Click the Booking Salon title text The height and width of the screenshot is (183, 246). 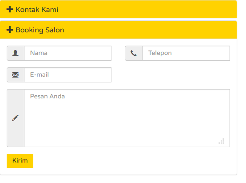pyautogui.click(x=40, y=30)
